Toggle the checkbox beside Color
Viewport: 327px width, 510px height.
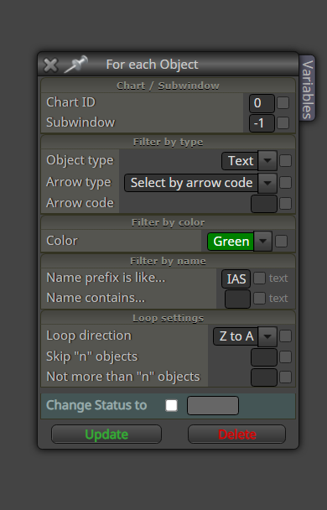[x=281, y=242]
